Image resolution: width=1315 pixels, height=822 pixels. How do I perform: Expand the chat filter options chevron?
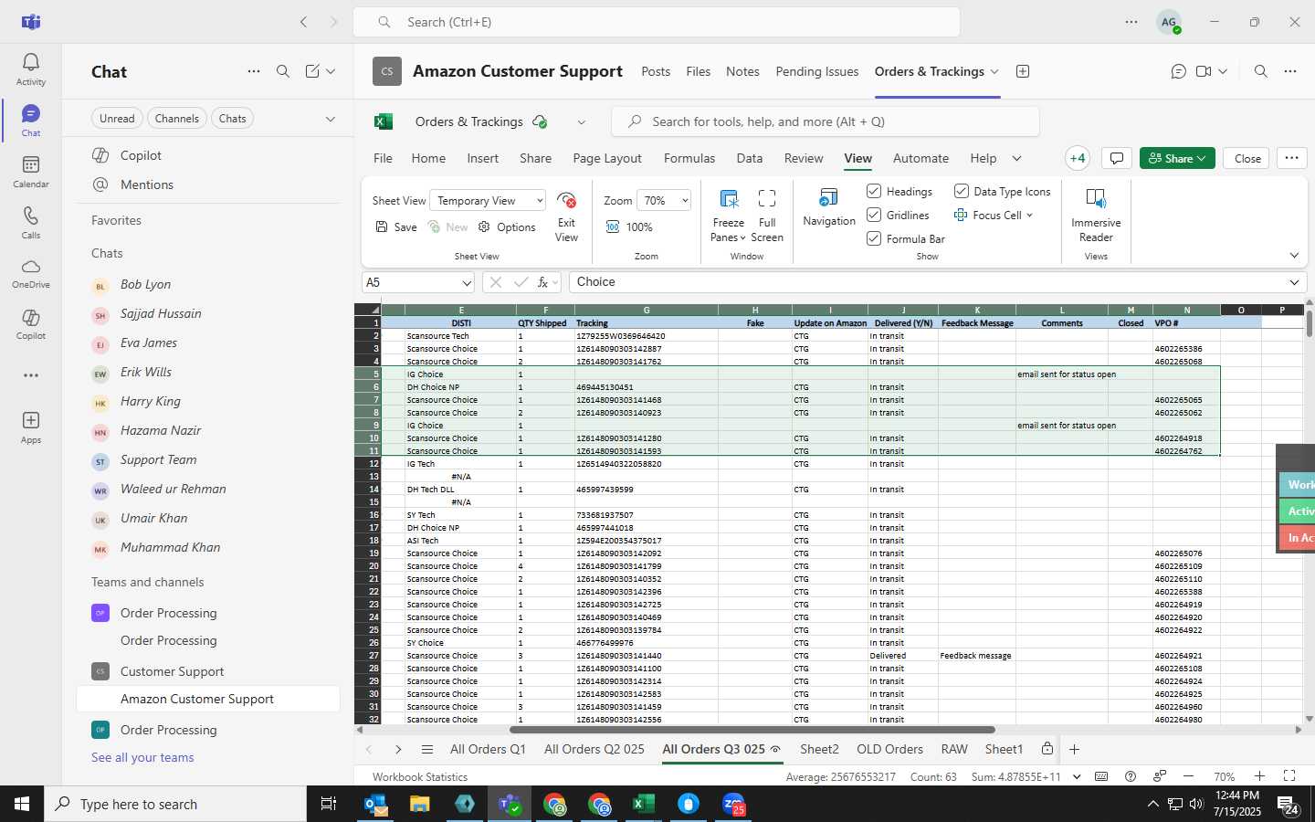click(331, 119)
